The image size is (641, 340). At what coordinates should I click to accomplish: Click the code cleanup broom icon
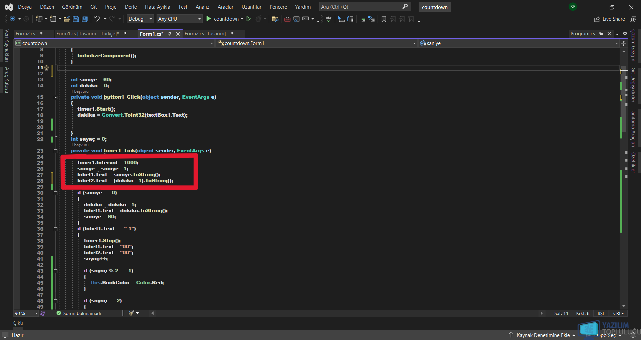(x=132, y=313)
